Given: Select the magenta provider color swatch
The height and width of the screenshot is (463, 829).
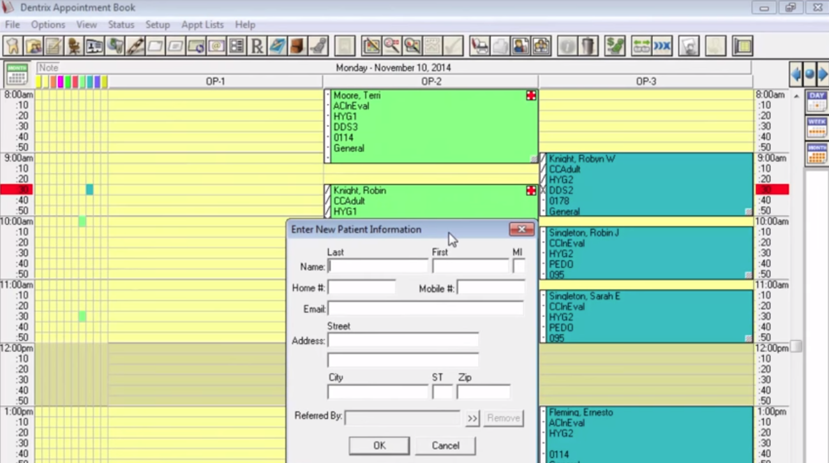Looking at the screenshot, I should coord(61,82).
